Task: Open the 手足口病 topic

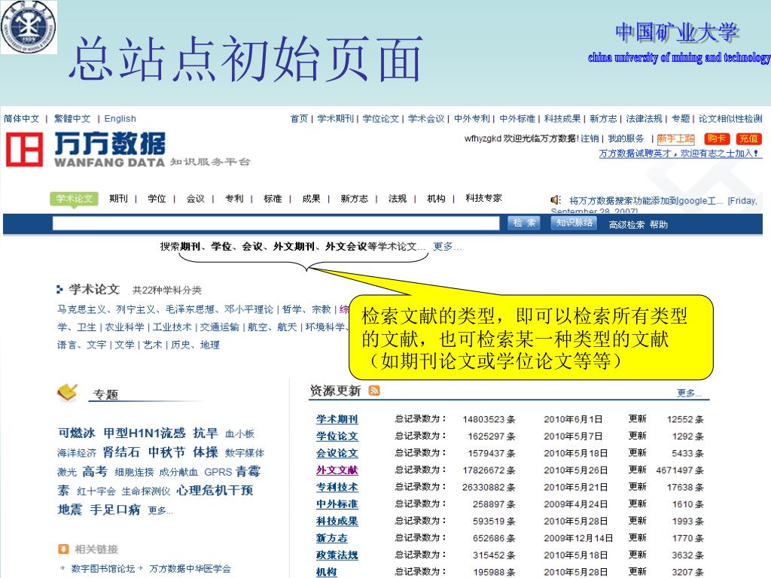Action: (x=115, y=510)
